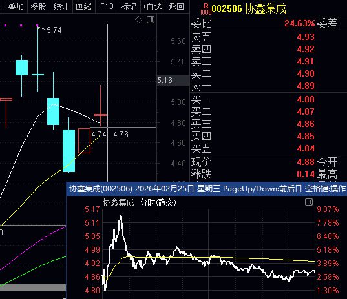Add the stock via the +自选 button
This screenshot has width=347, height=299.
tap(152, 6)
